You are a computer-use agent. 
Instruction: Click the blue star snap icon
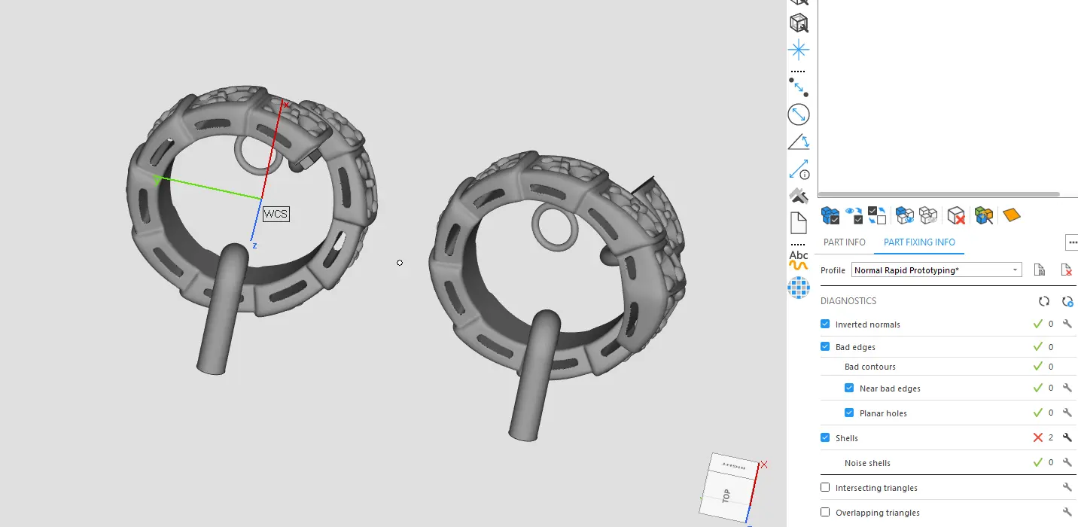[799, 50]
